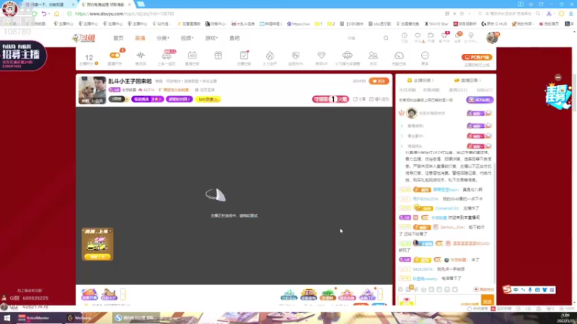
Task: Open the gift box icon in toolbar
Action: 219,56
